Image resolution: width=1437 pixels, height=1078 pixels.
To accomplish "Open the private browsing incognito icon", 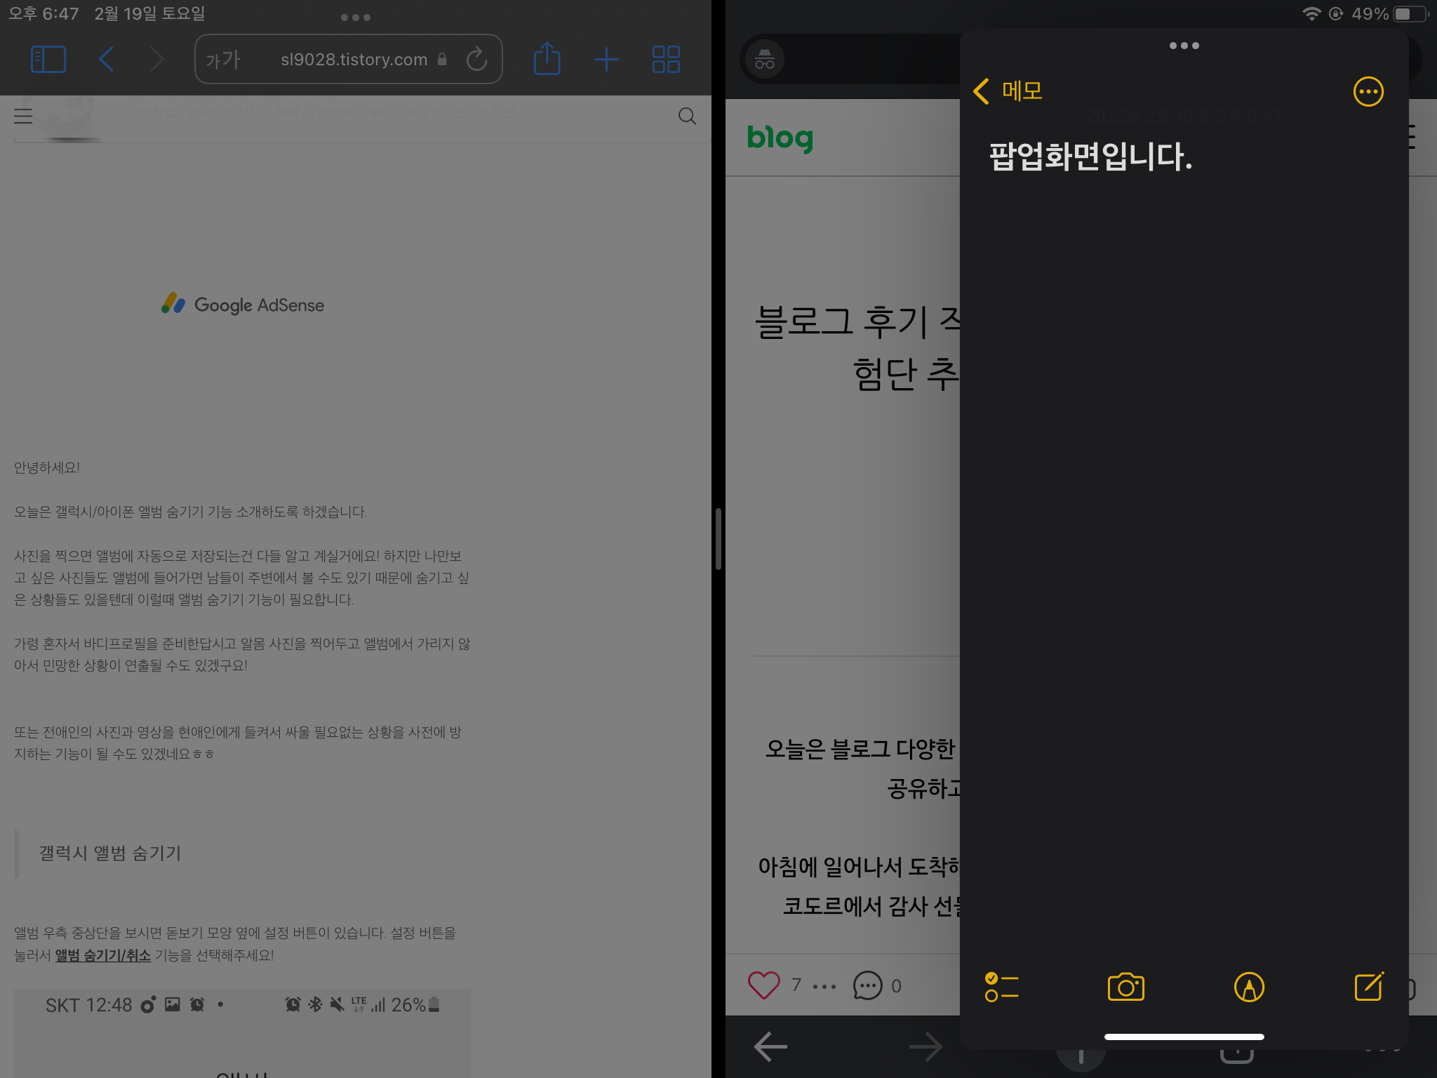I will 765,60.
